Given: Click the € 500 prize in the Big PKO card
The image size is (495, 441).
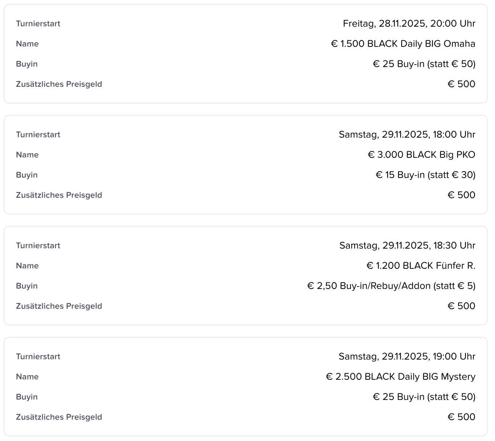Looking at the screenshot, I should pyautogui.click(x=461, y=195).
